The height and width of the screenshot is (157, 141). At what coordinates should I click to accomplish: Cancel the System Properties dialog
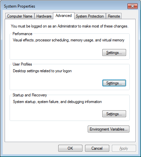pos(97,148)
